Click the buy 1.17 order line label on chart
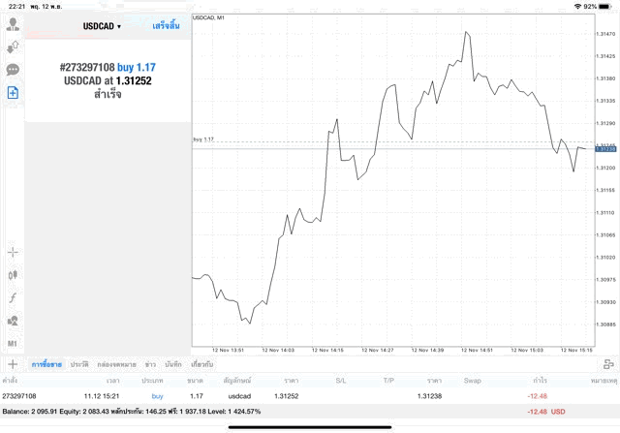 (x=203, y=139)
